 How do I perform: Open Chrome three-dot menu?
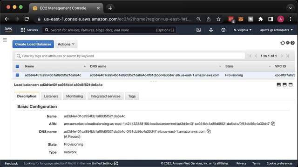[291, 19]
